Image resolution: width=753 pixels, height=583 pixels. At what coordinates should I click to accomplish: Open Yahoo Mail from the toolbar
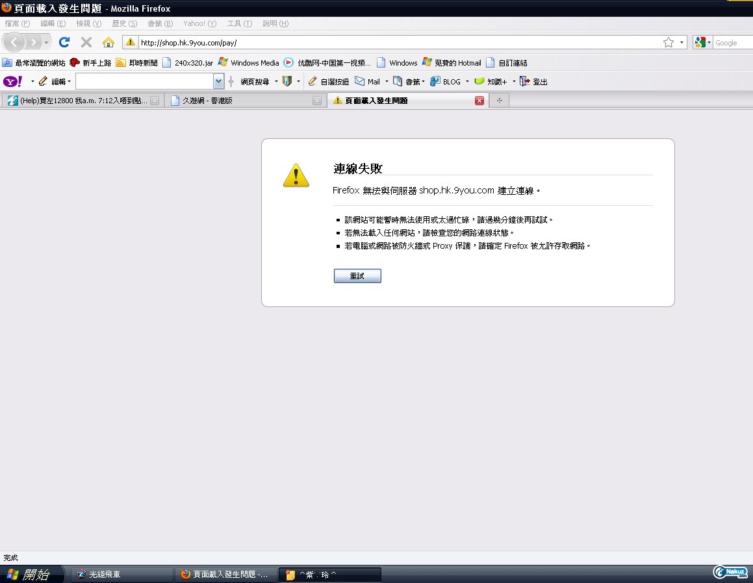click(367, 82)
